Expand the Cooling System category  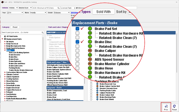coord(5,79)
